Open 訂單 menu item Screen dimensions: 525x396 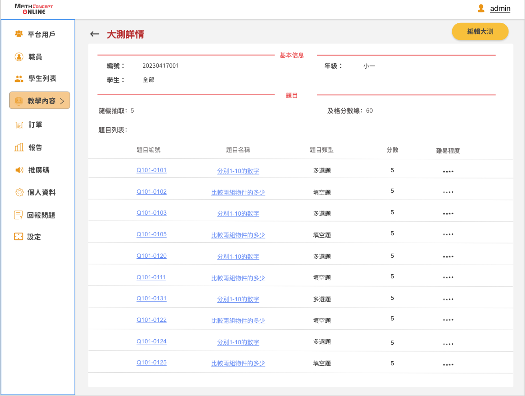point(35,125)
